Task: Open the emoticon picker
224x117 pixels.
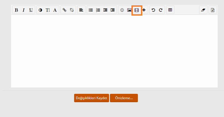Action: pyautogui.click(x=122, y=10)
